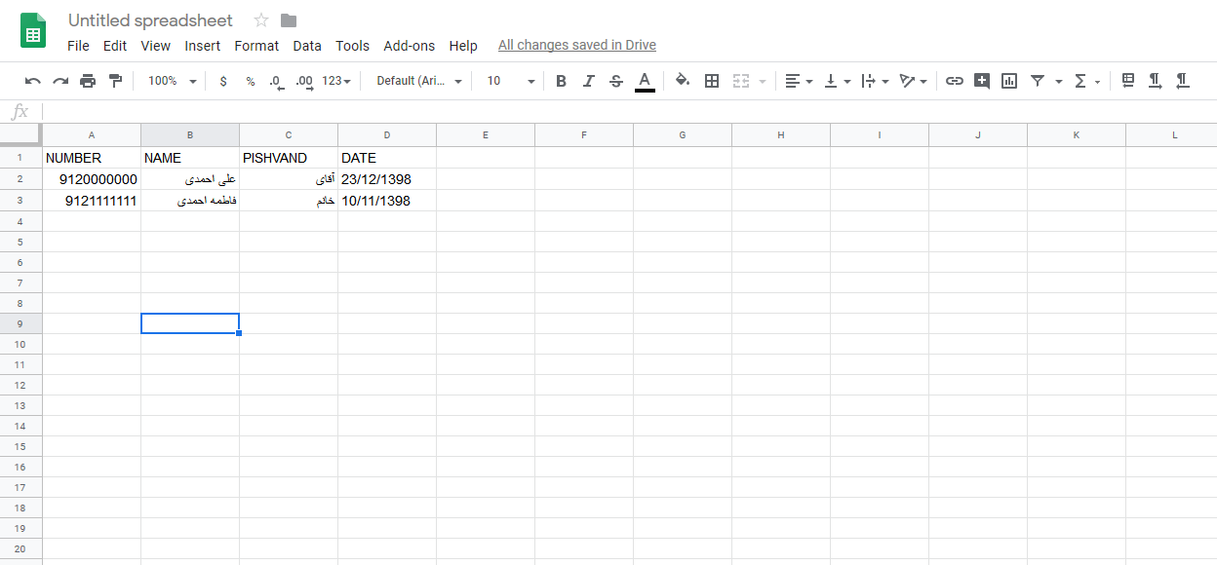Increase decimal places
This screenshot has height=565, width=1217.
[304, 81]
